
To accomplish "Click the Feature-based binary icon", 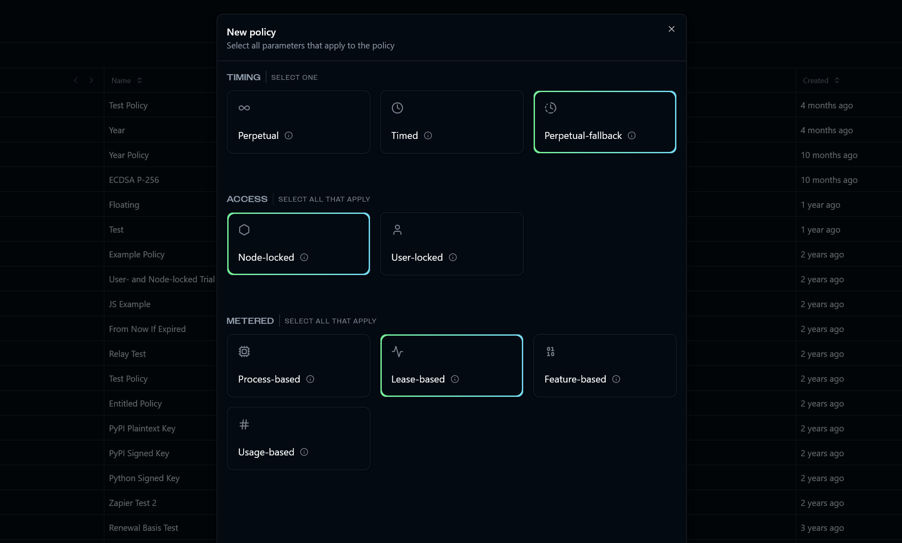I will (550, 352).
